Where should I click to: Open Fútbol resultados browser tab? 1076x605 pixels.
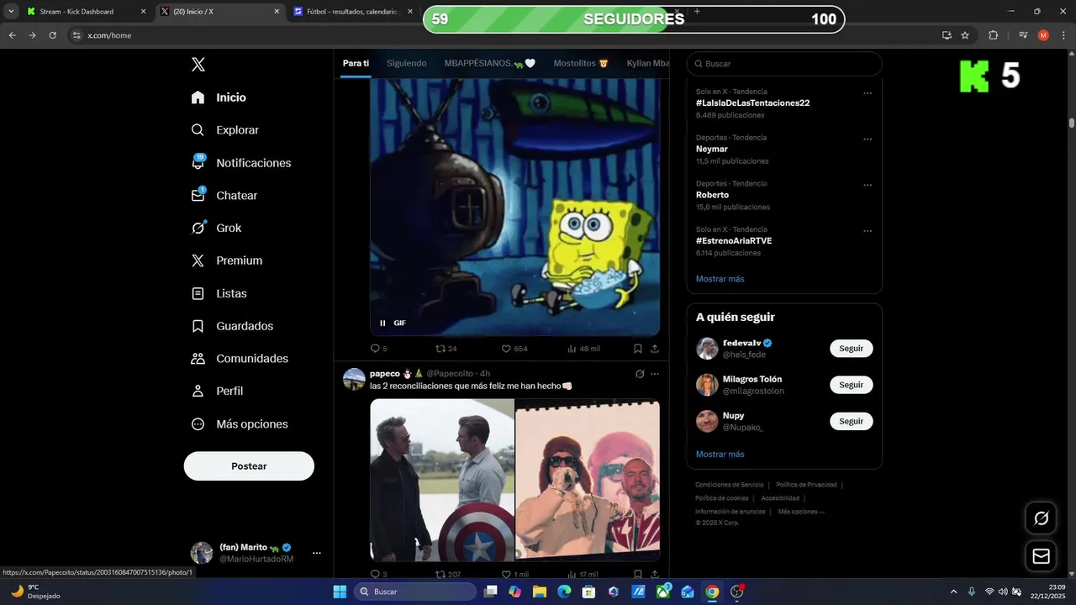tap(351, 12)
